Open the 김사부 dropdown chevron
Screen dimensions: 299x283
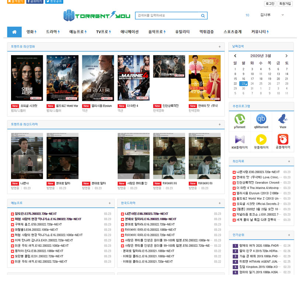[x=283, y=15]
